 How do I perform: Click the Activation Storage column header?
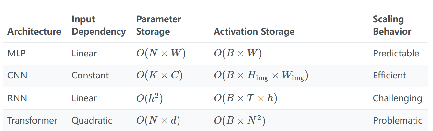pos(254,31)
